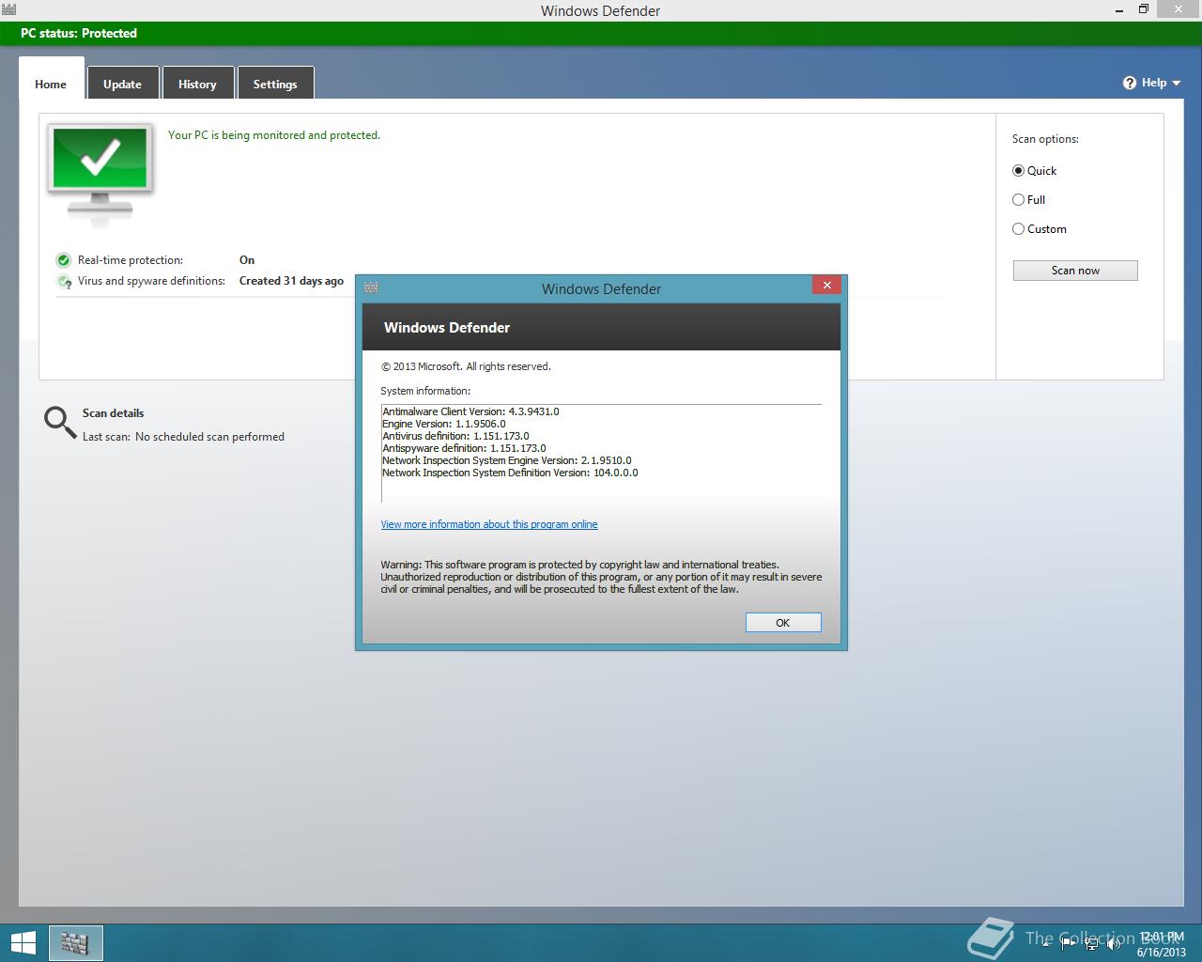Open the Action Center flag tray icon
Viewport: 1202px width, 962px height.
point(1068,942)
